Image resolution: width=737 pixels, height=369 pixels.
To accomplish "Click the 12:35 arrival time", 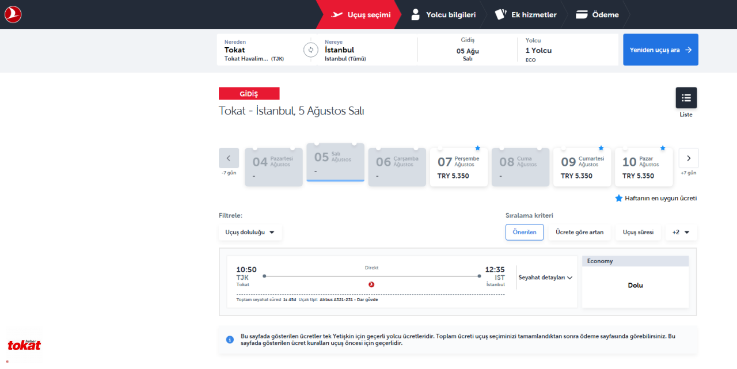I will click(x=495, y=269).
